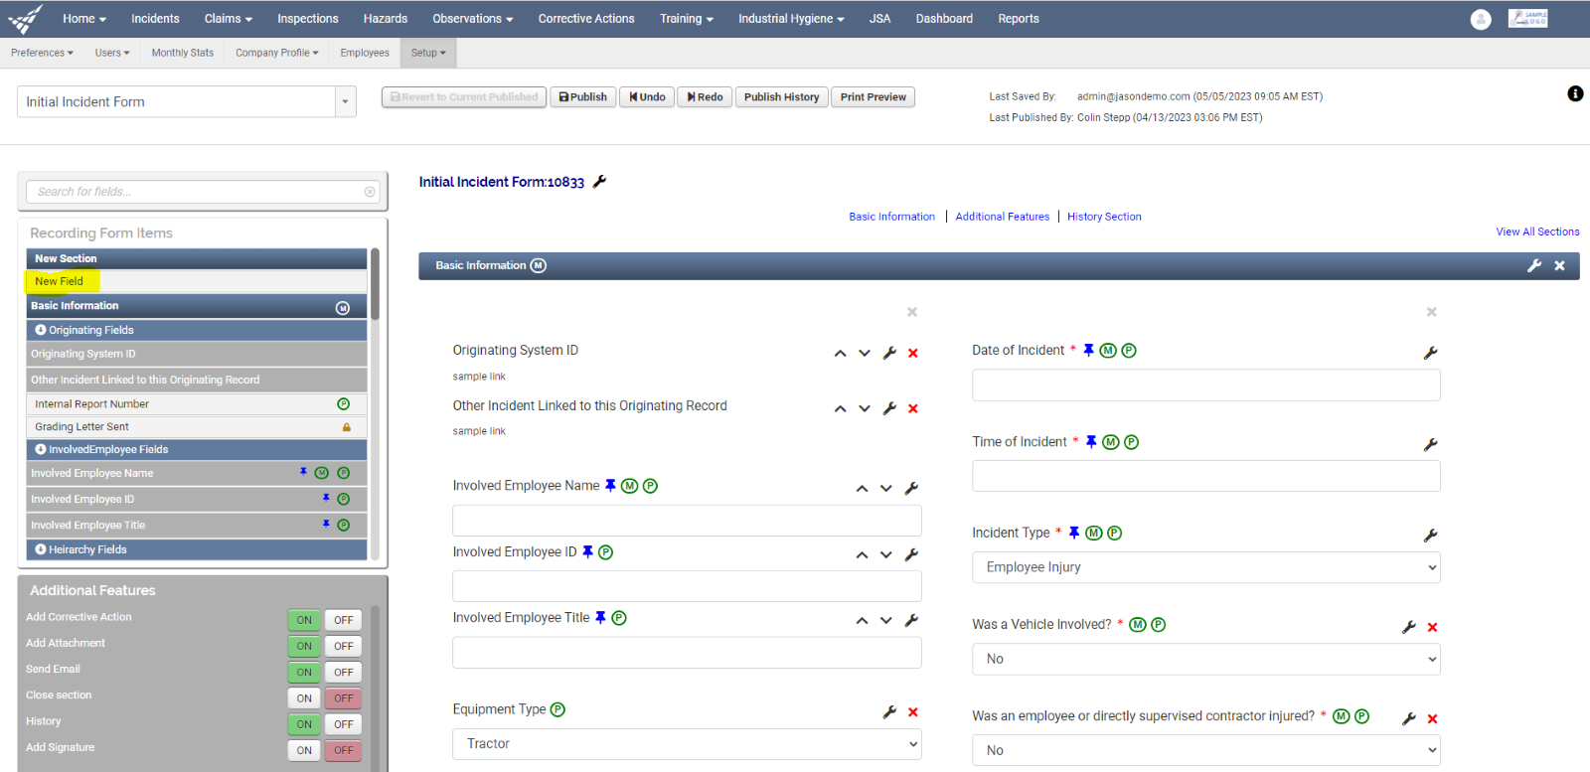Screen dimensions: 1590x772
Task: Move Involved Employee Name field up
Action: [x=863, y=488]
